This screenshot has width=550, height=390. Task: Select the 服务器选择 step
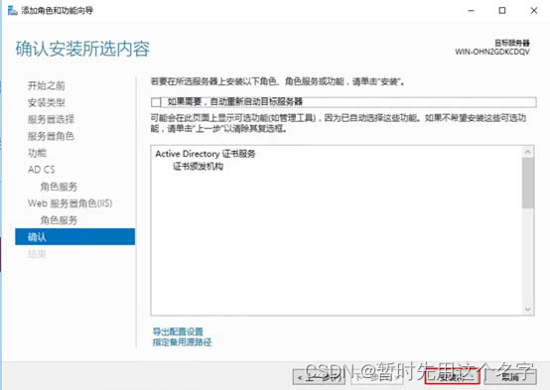[51, 119]
